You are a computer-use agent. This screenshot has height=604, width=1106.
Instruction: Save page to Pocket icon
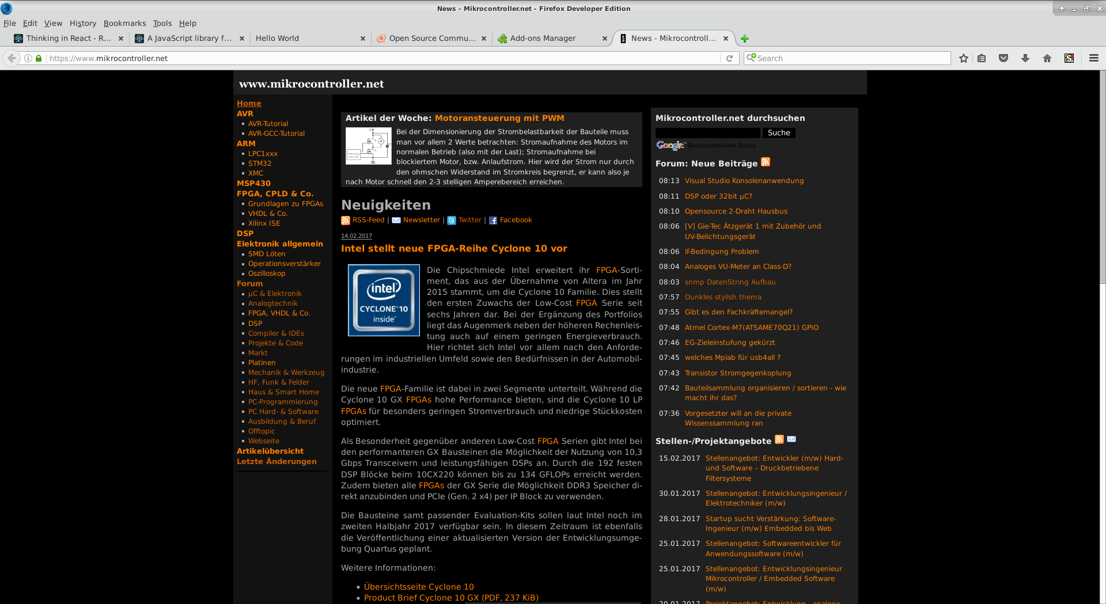pyautogui.click(x=1003, y=58)
